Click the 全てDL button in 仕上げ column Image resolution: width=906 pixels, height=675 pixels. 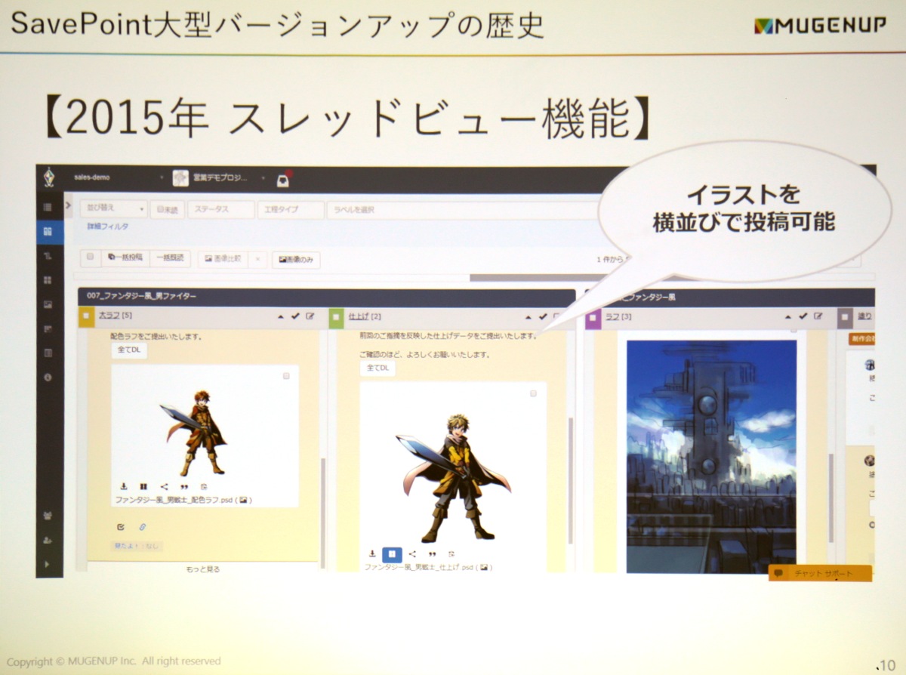377,368
